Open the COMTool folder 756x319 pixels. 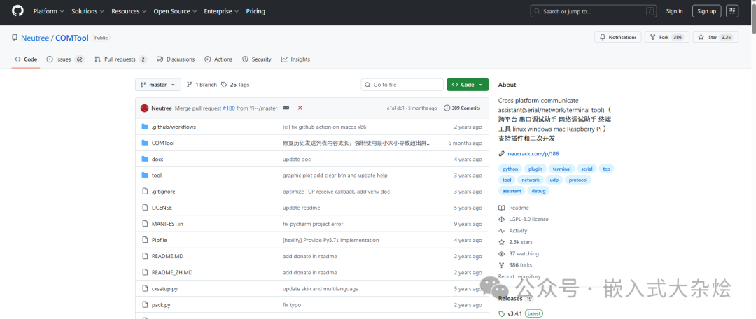[163, 143]
